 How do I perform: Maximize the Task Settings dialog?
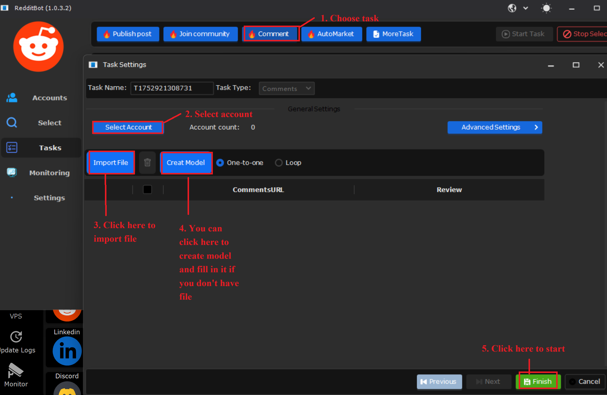pyautogui.click(x=576, y=65)
